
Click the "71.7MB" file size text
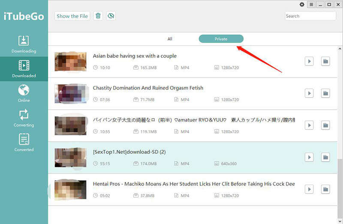coord(147,100)
